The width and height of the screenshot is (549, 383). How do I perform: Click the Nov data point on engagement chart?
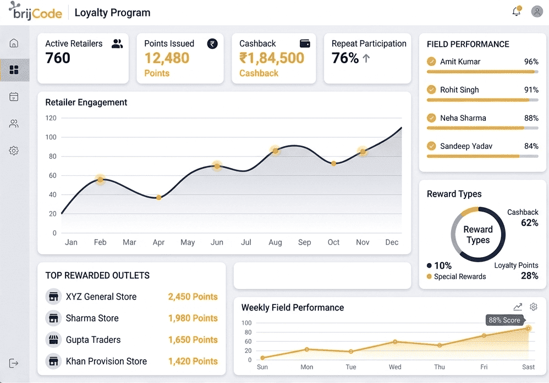click(x=363, y=152)
